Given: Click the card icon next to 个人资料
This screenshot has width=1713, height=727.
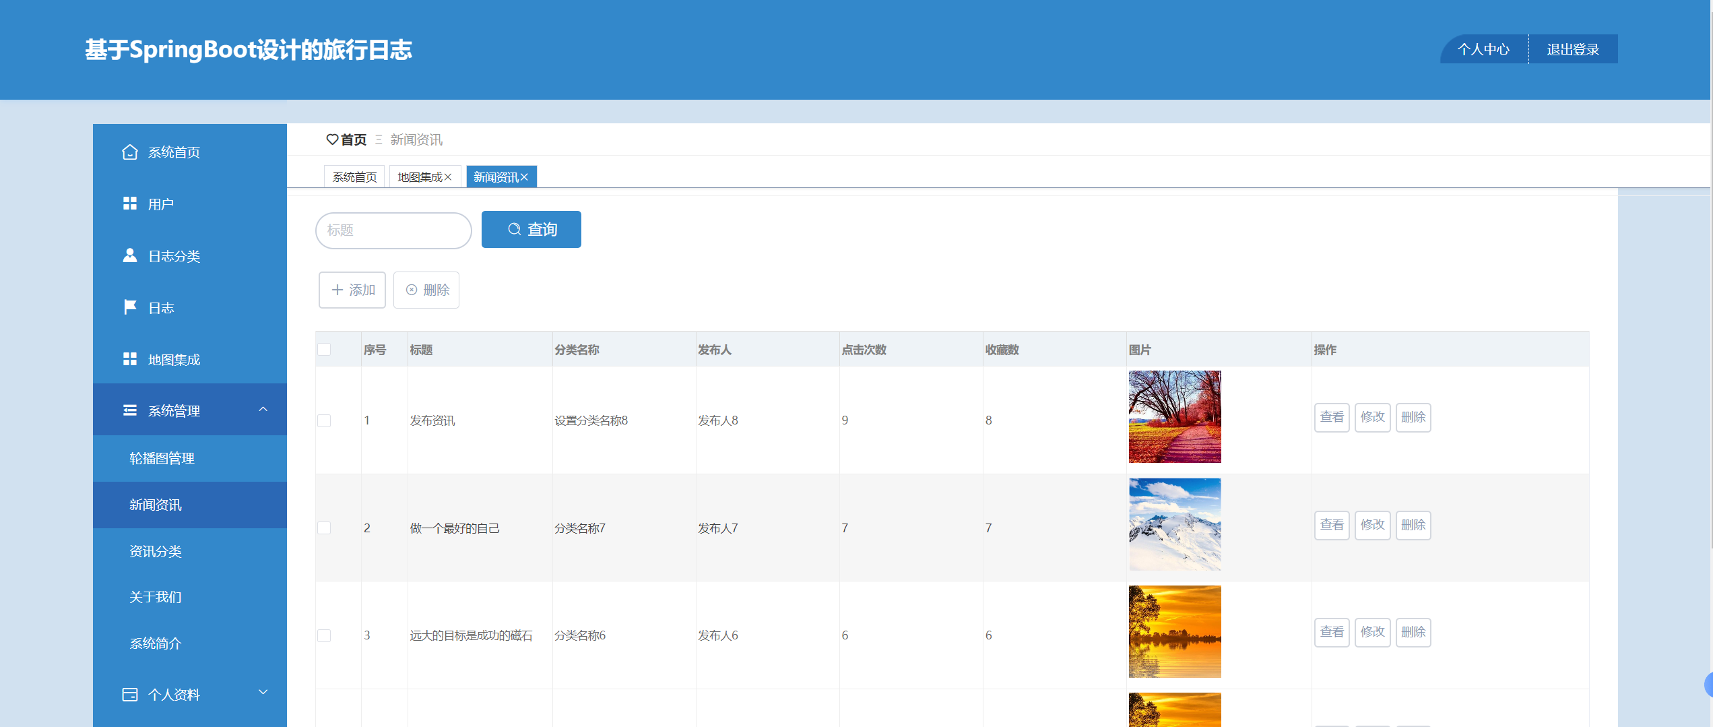Looking at the screenshot, I should 130,695.
